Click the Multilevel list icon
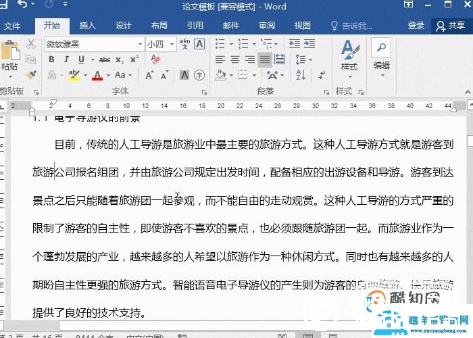 pos(266,44)
